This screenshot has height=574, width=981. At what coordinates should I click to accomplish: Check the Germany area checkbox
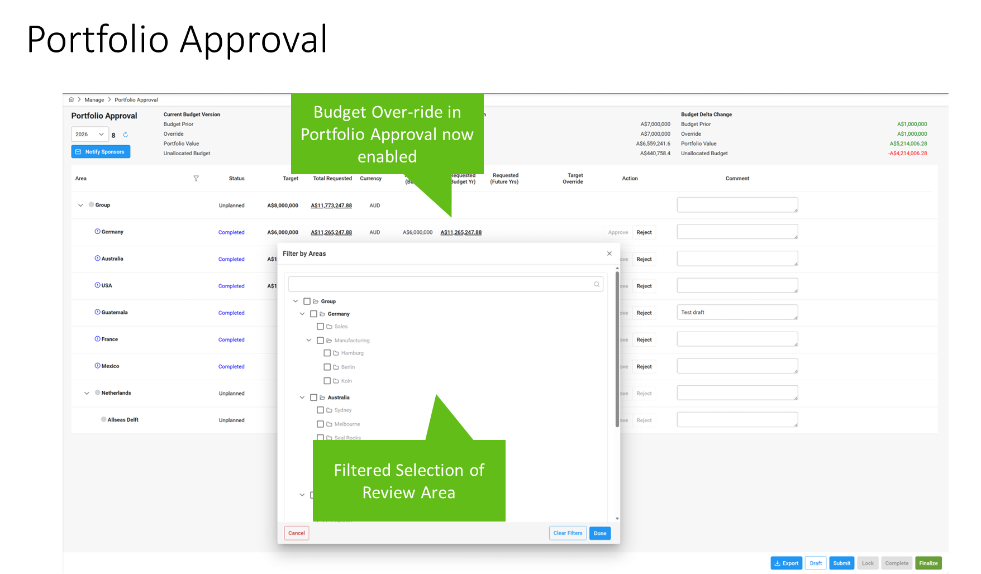(x=313, y=314)
